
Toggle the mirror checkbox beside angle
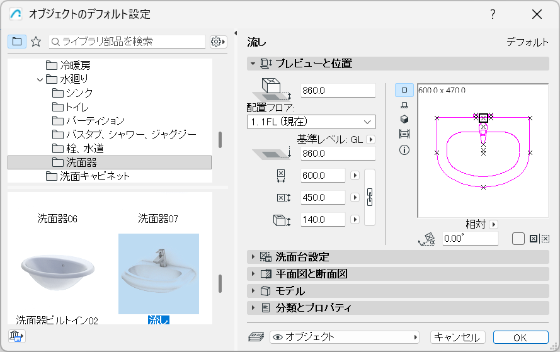click(518, 239)
